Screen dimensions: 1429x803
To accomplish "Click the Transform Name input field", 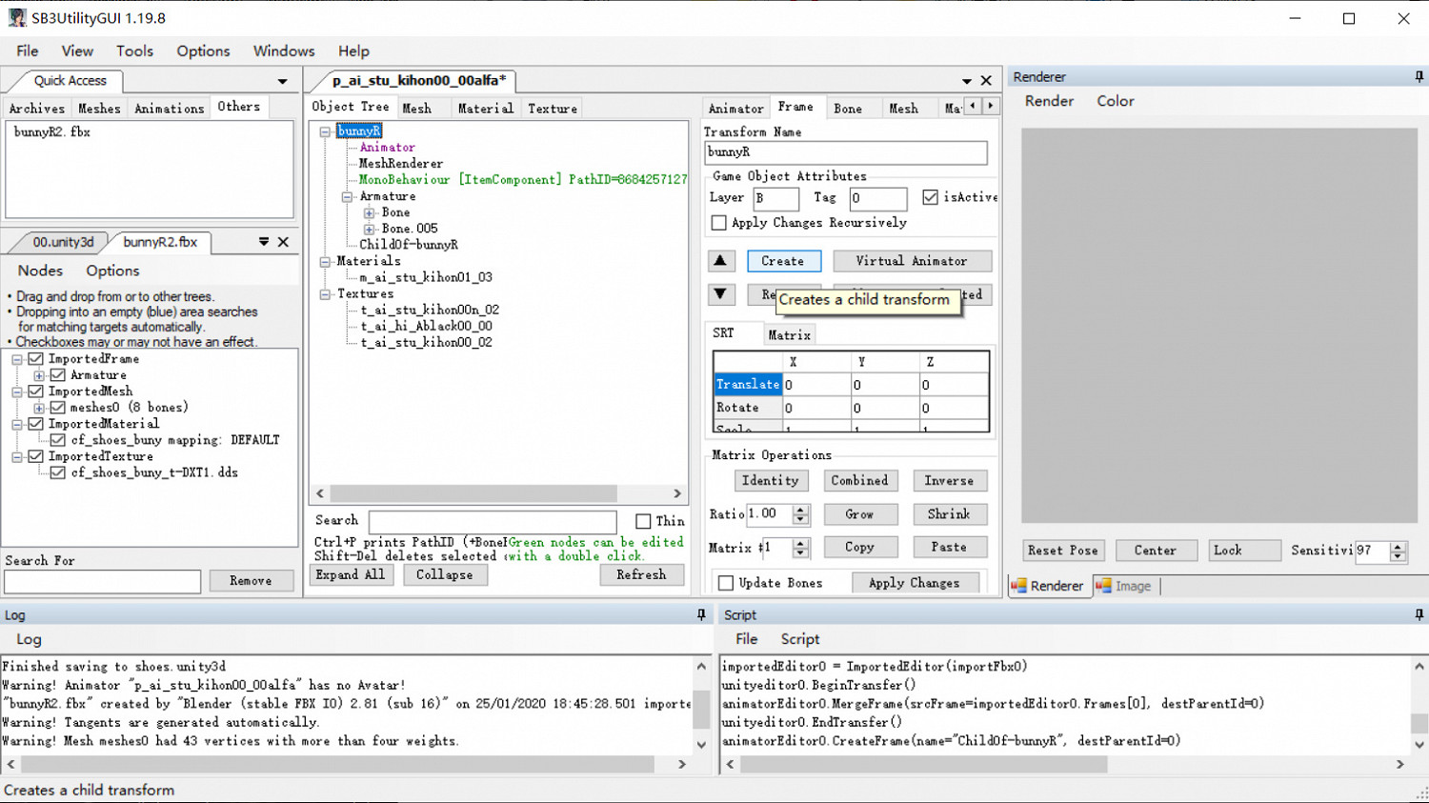I will (845, 152).
